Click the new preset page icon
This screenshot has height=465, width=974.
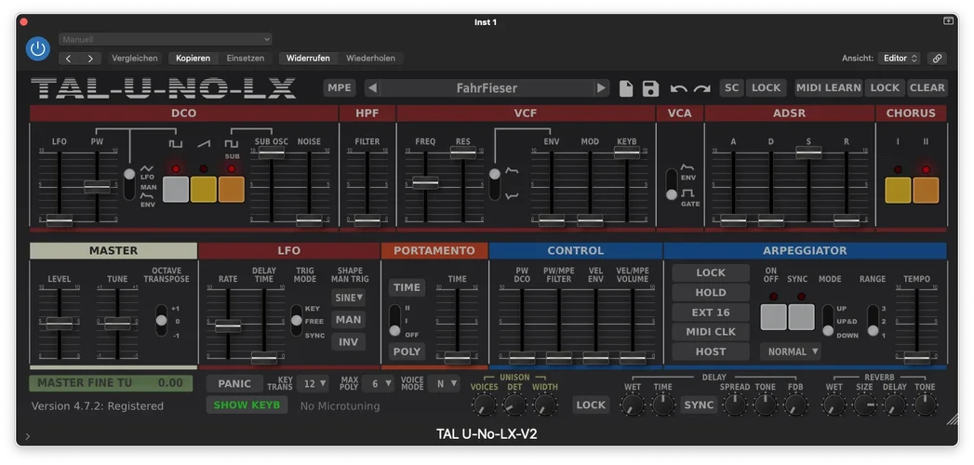[x=626, y=88]
